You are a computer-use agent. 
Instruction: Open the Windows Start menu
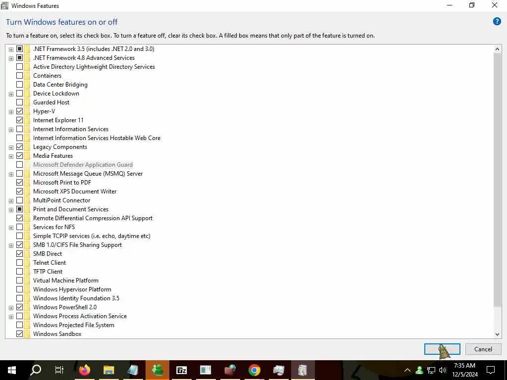click(x=12, y=370)
